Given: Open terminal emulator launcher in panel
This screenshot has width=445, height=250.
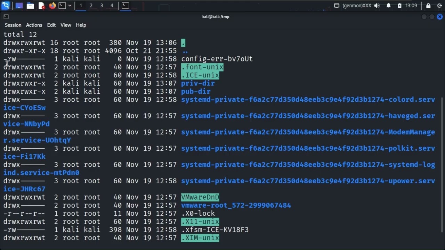Looking at the screenshot, I should (x=62, y=6).
